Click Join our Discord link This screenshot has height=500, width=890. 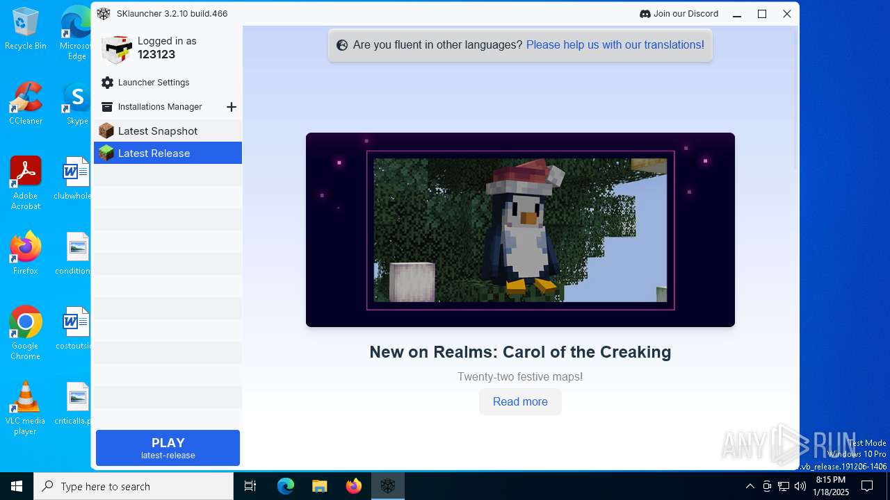[679, 14]
